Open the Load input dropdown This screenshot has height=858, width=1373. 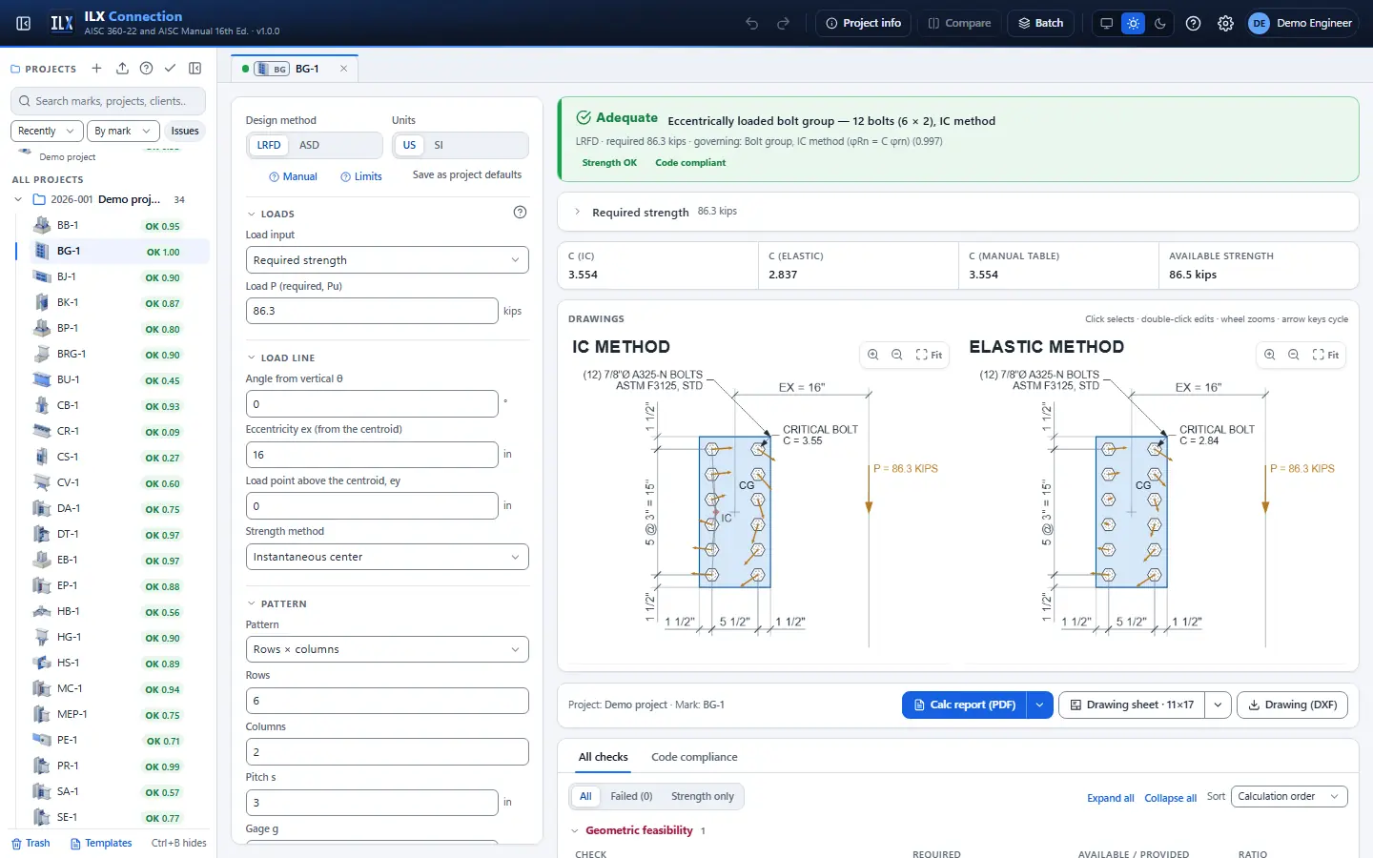(x=387, y=260)
